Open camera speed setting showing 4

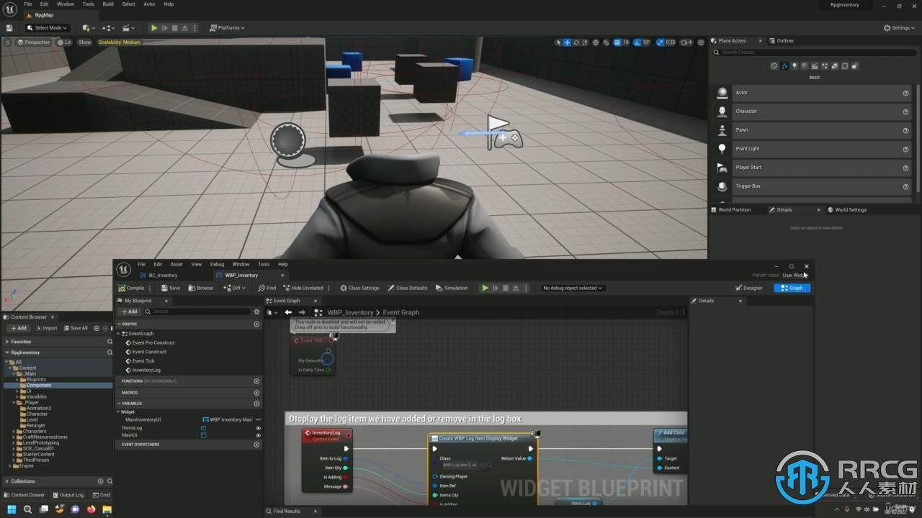click(687, 42)
